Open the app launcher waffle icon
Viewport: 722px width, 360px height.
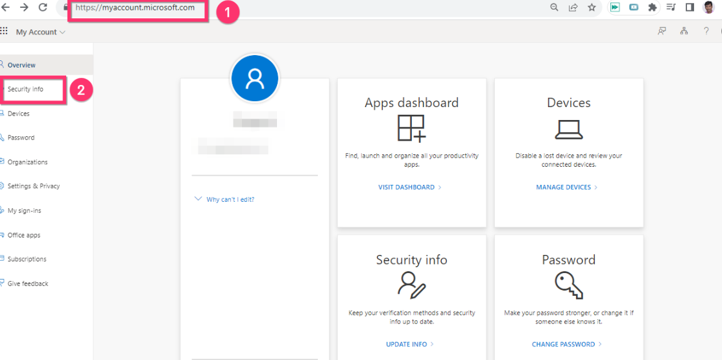point(4,31)
